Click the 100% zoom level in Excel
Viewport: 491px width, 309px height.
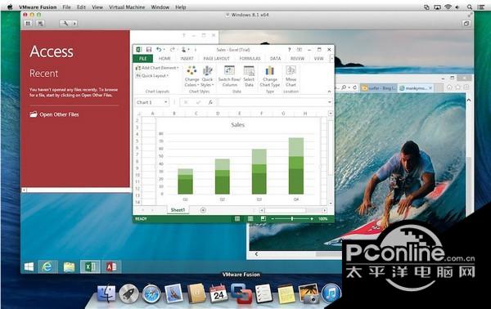[x=323, y=218]
